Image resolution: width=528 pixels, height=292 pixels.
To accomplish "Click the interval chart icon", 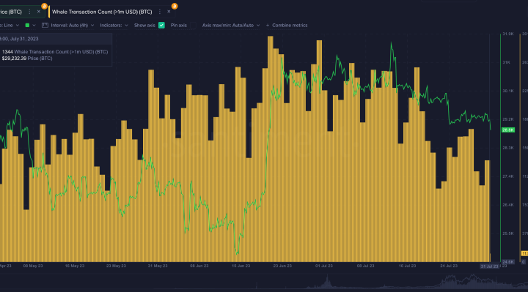I will pyautogui.click(x=45, y=25).
